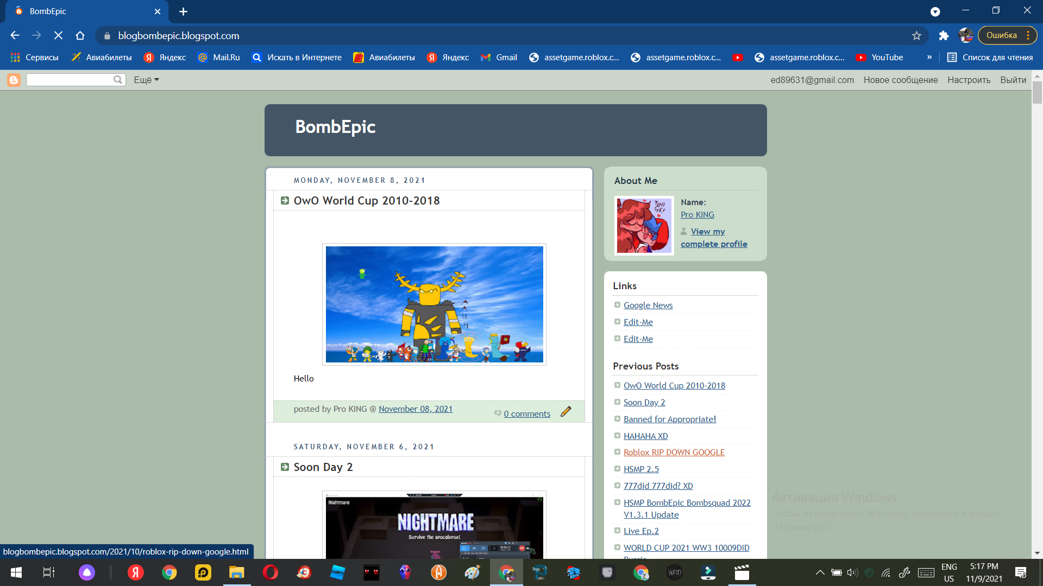Open the tab search dropdown arrow
Image resolution: width=1043 pixels, height=586 pixels.
[x=935, y=11]
